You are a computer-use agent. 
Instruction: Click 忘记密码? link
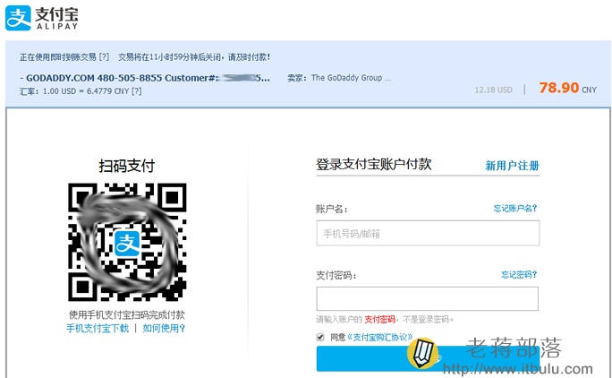(519, 275)
